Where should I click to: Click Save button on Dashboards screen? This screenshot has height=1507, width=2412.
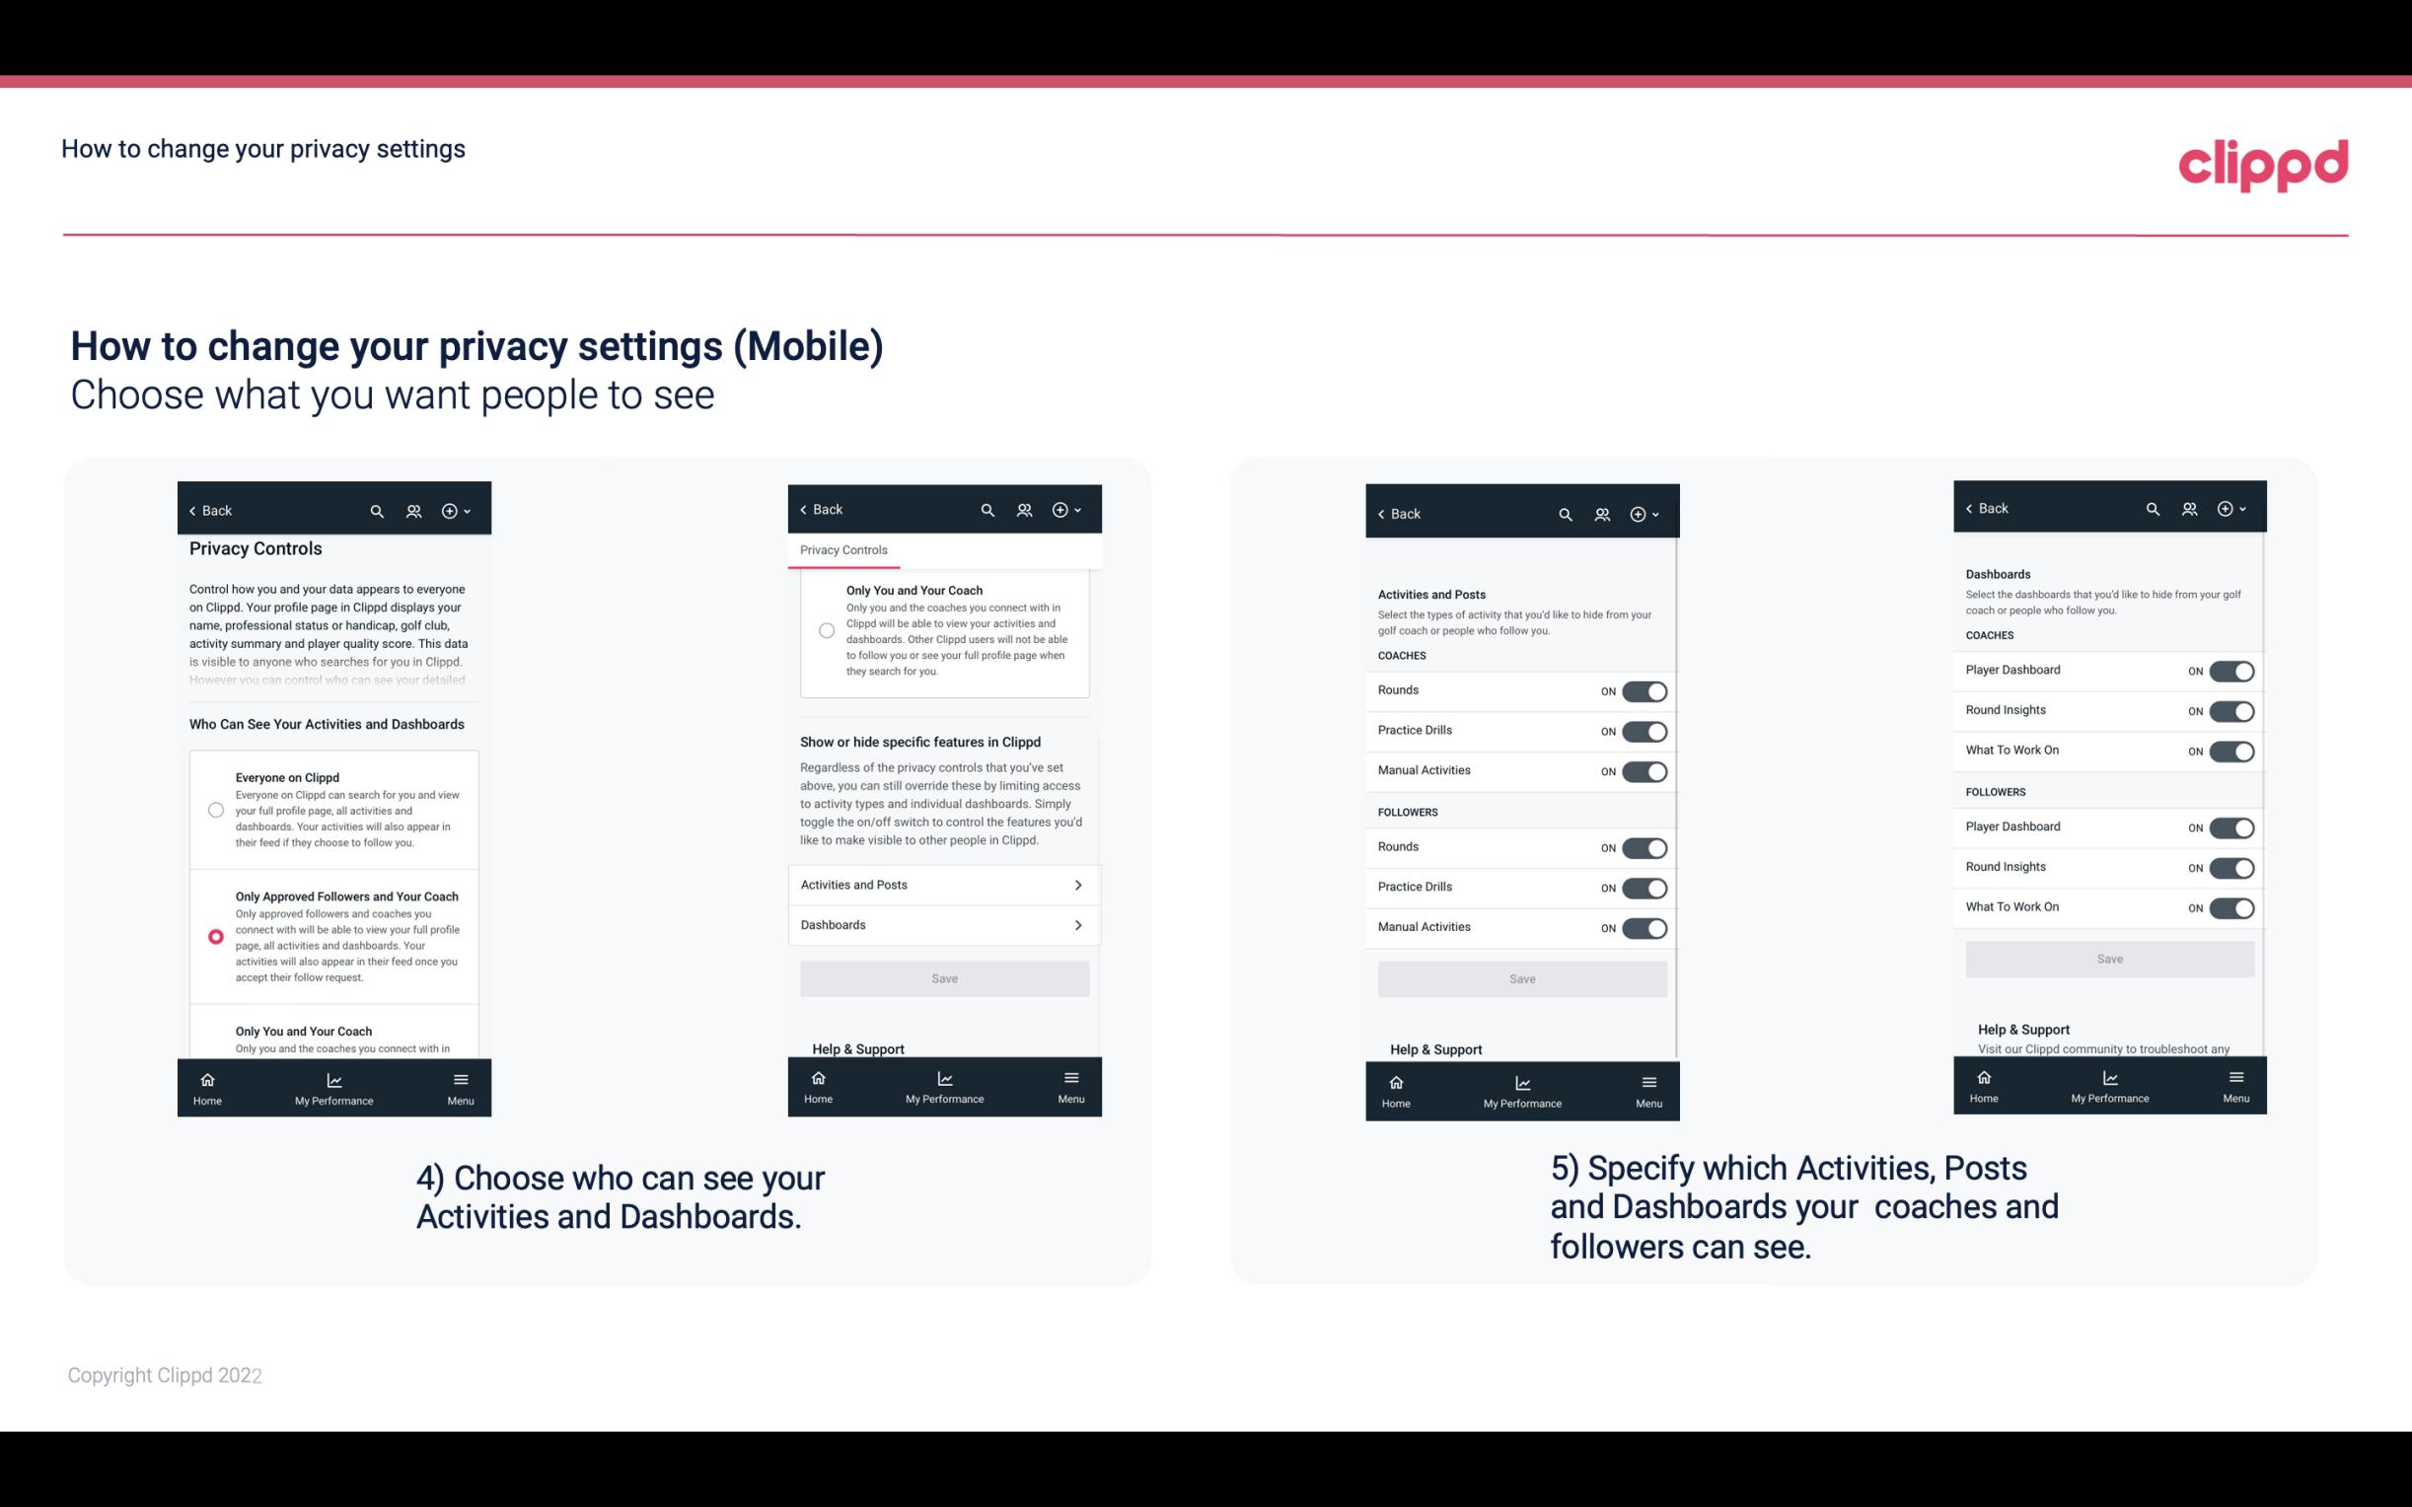2110,959
